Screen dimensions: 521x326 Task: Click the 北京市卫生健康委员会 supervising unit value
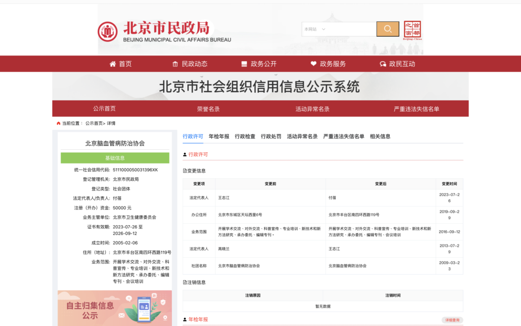click(x=134, y=218)
